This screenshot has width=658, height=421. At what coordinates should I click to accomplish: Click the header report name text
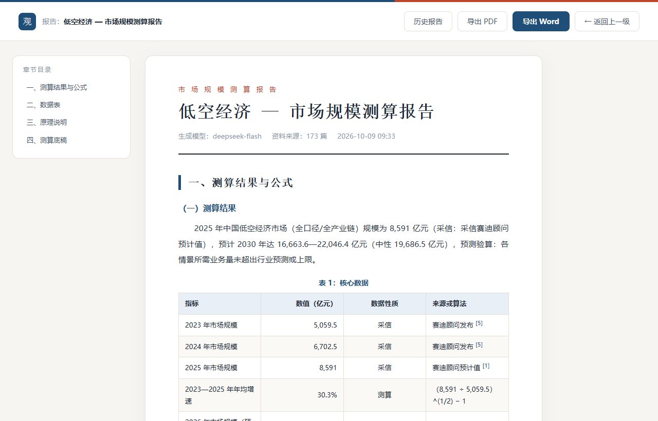coord(113,22)
